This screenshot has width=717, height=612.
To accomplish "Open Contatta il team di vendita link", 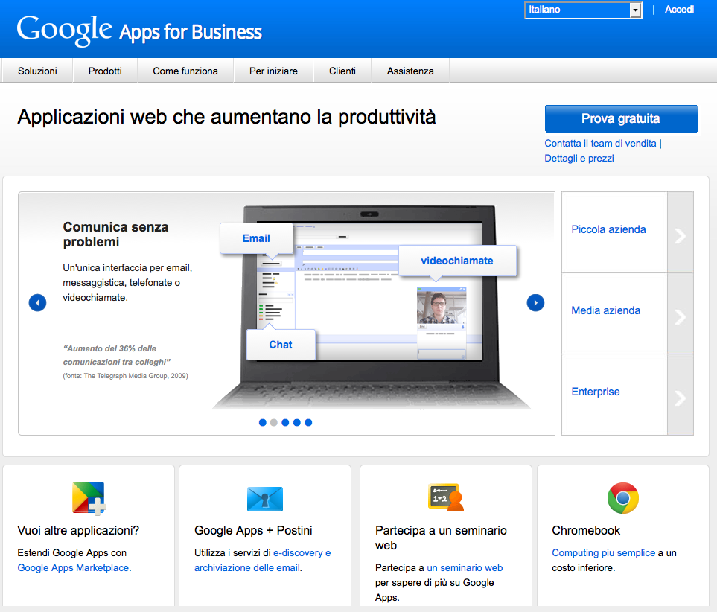I will point(600,143).
